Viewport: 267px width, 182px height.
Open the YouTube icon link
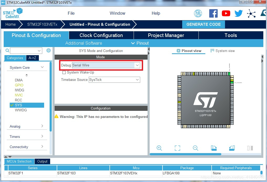coord(226,13)
